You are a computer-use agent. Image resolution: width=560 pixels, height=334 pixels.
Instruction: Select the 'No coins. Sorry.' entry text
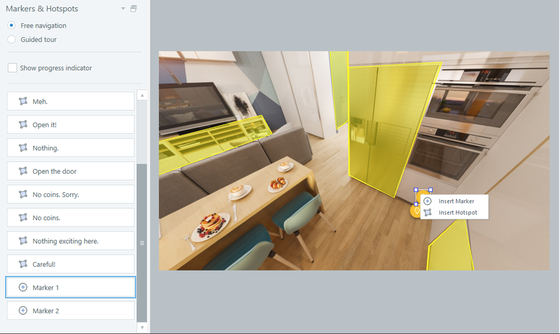tap(56, 195)
